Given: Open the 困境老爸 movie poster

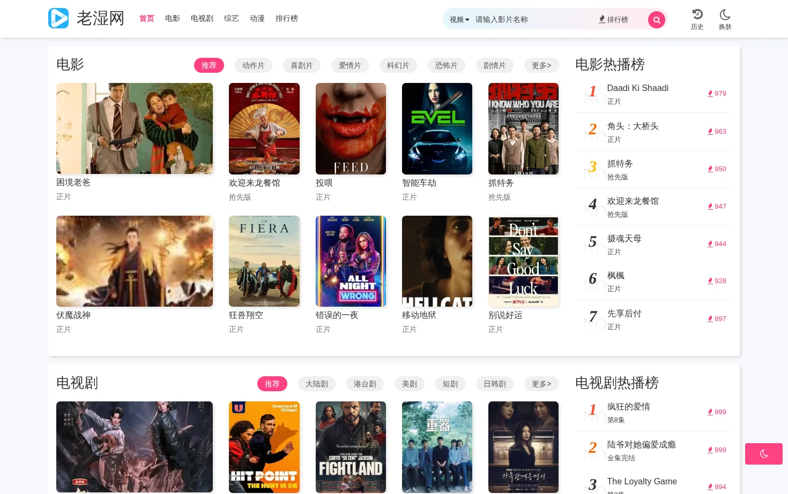Looking at the screenshot, I should point(135,128).
